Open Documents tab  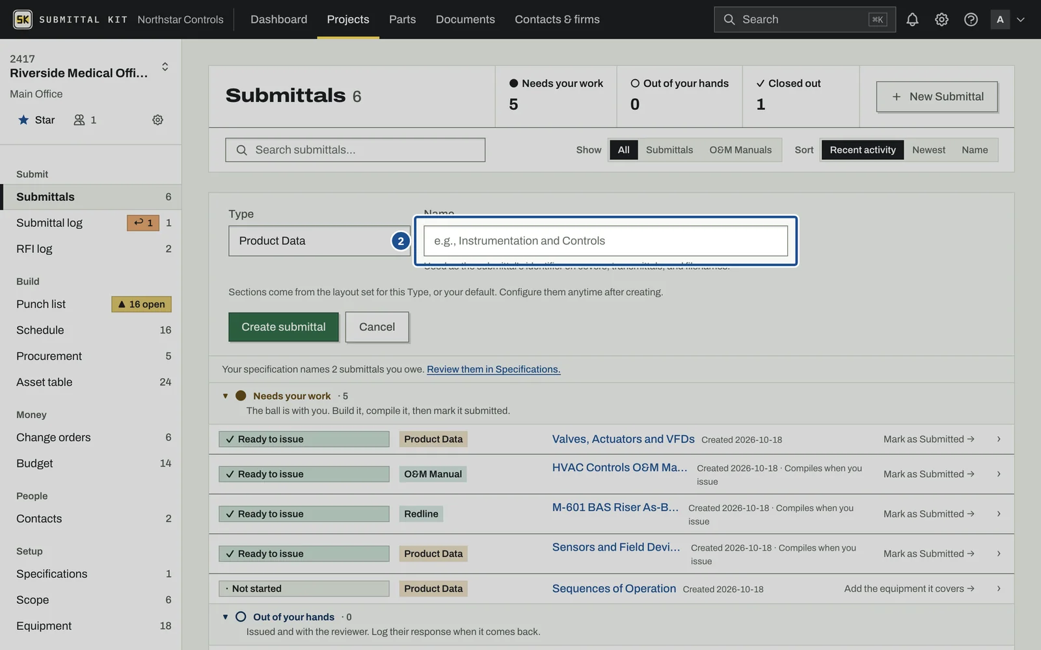[x=465, y=19]
